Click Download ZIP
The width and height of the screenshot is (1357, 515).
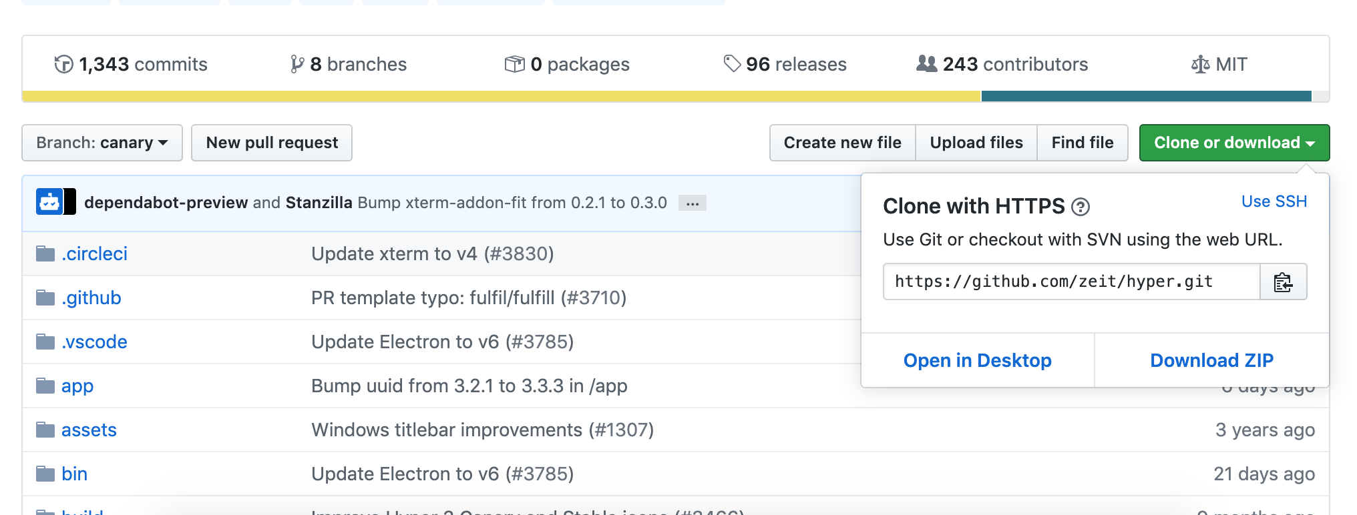1212,360
